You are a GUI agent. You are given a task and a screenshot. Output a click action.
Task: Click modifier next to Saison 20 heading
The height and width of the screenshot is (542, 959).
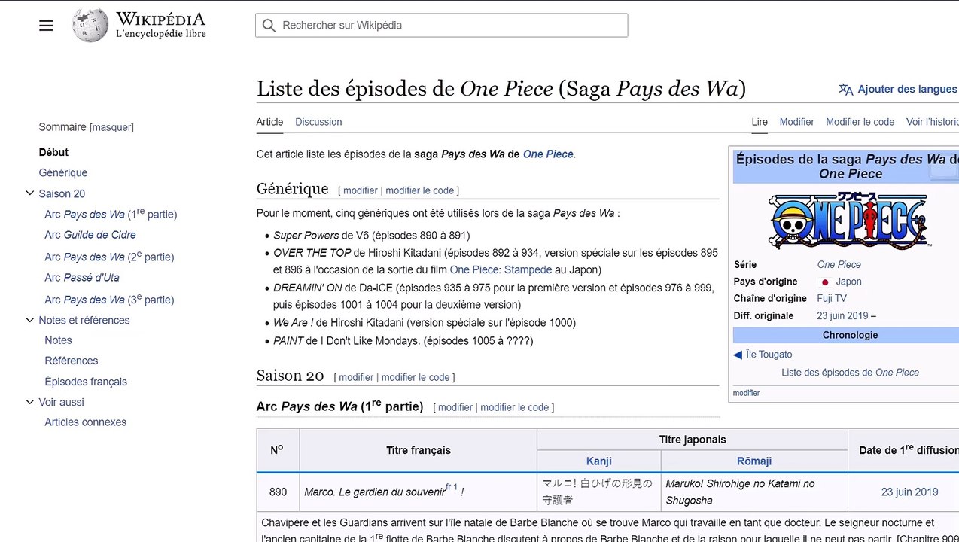tap(356, 377)
